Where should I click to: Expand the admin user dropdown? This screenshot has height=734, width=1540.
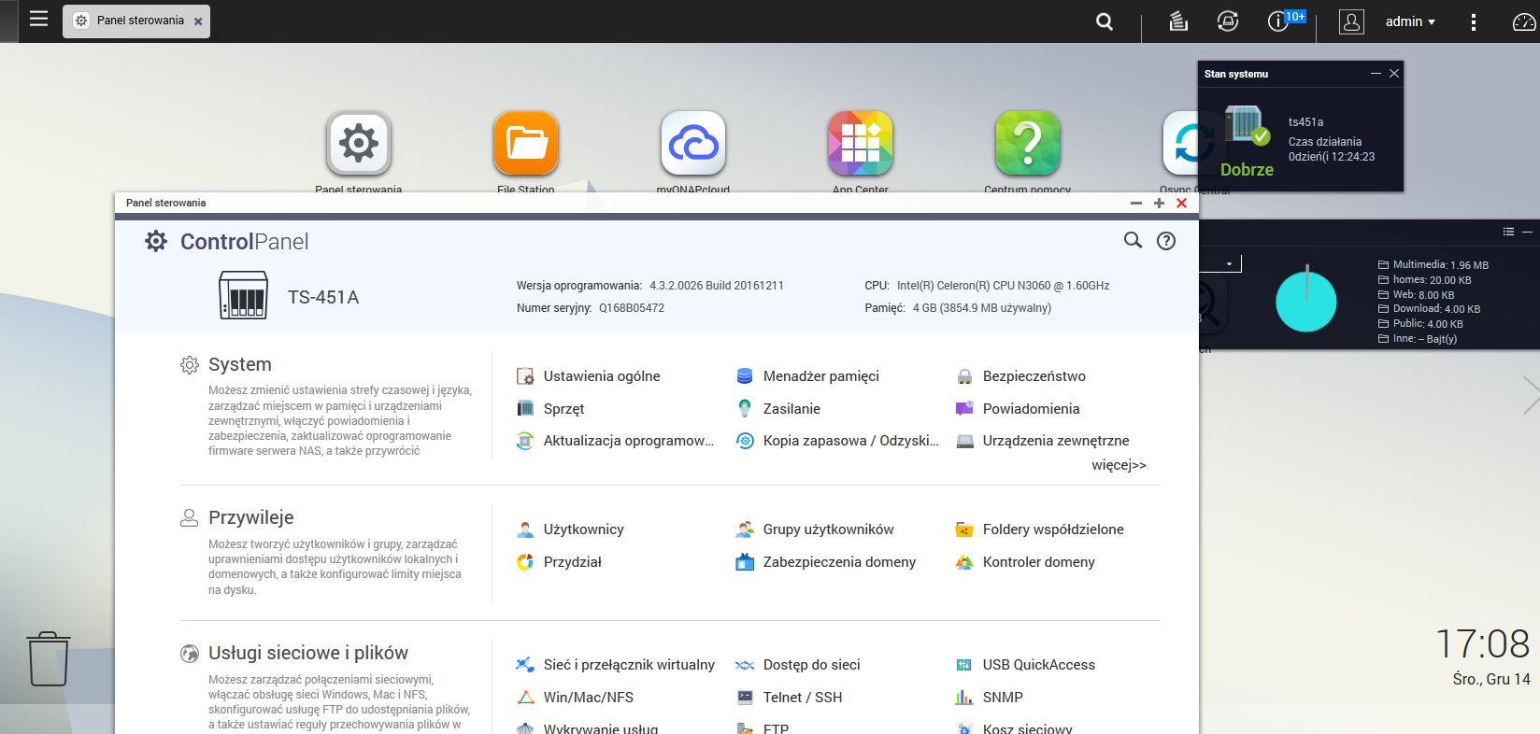click(1410, 21)
